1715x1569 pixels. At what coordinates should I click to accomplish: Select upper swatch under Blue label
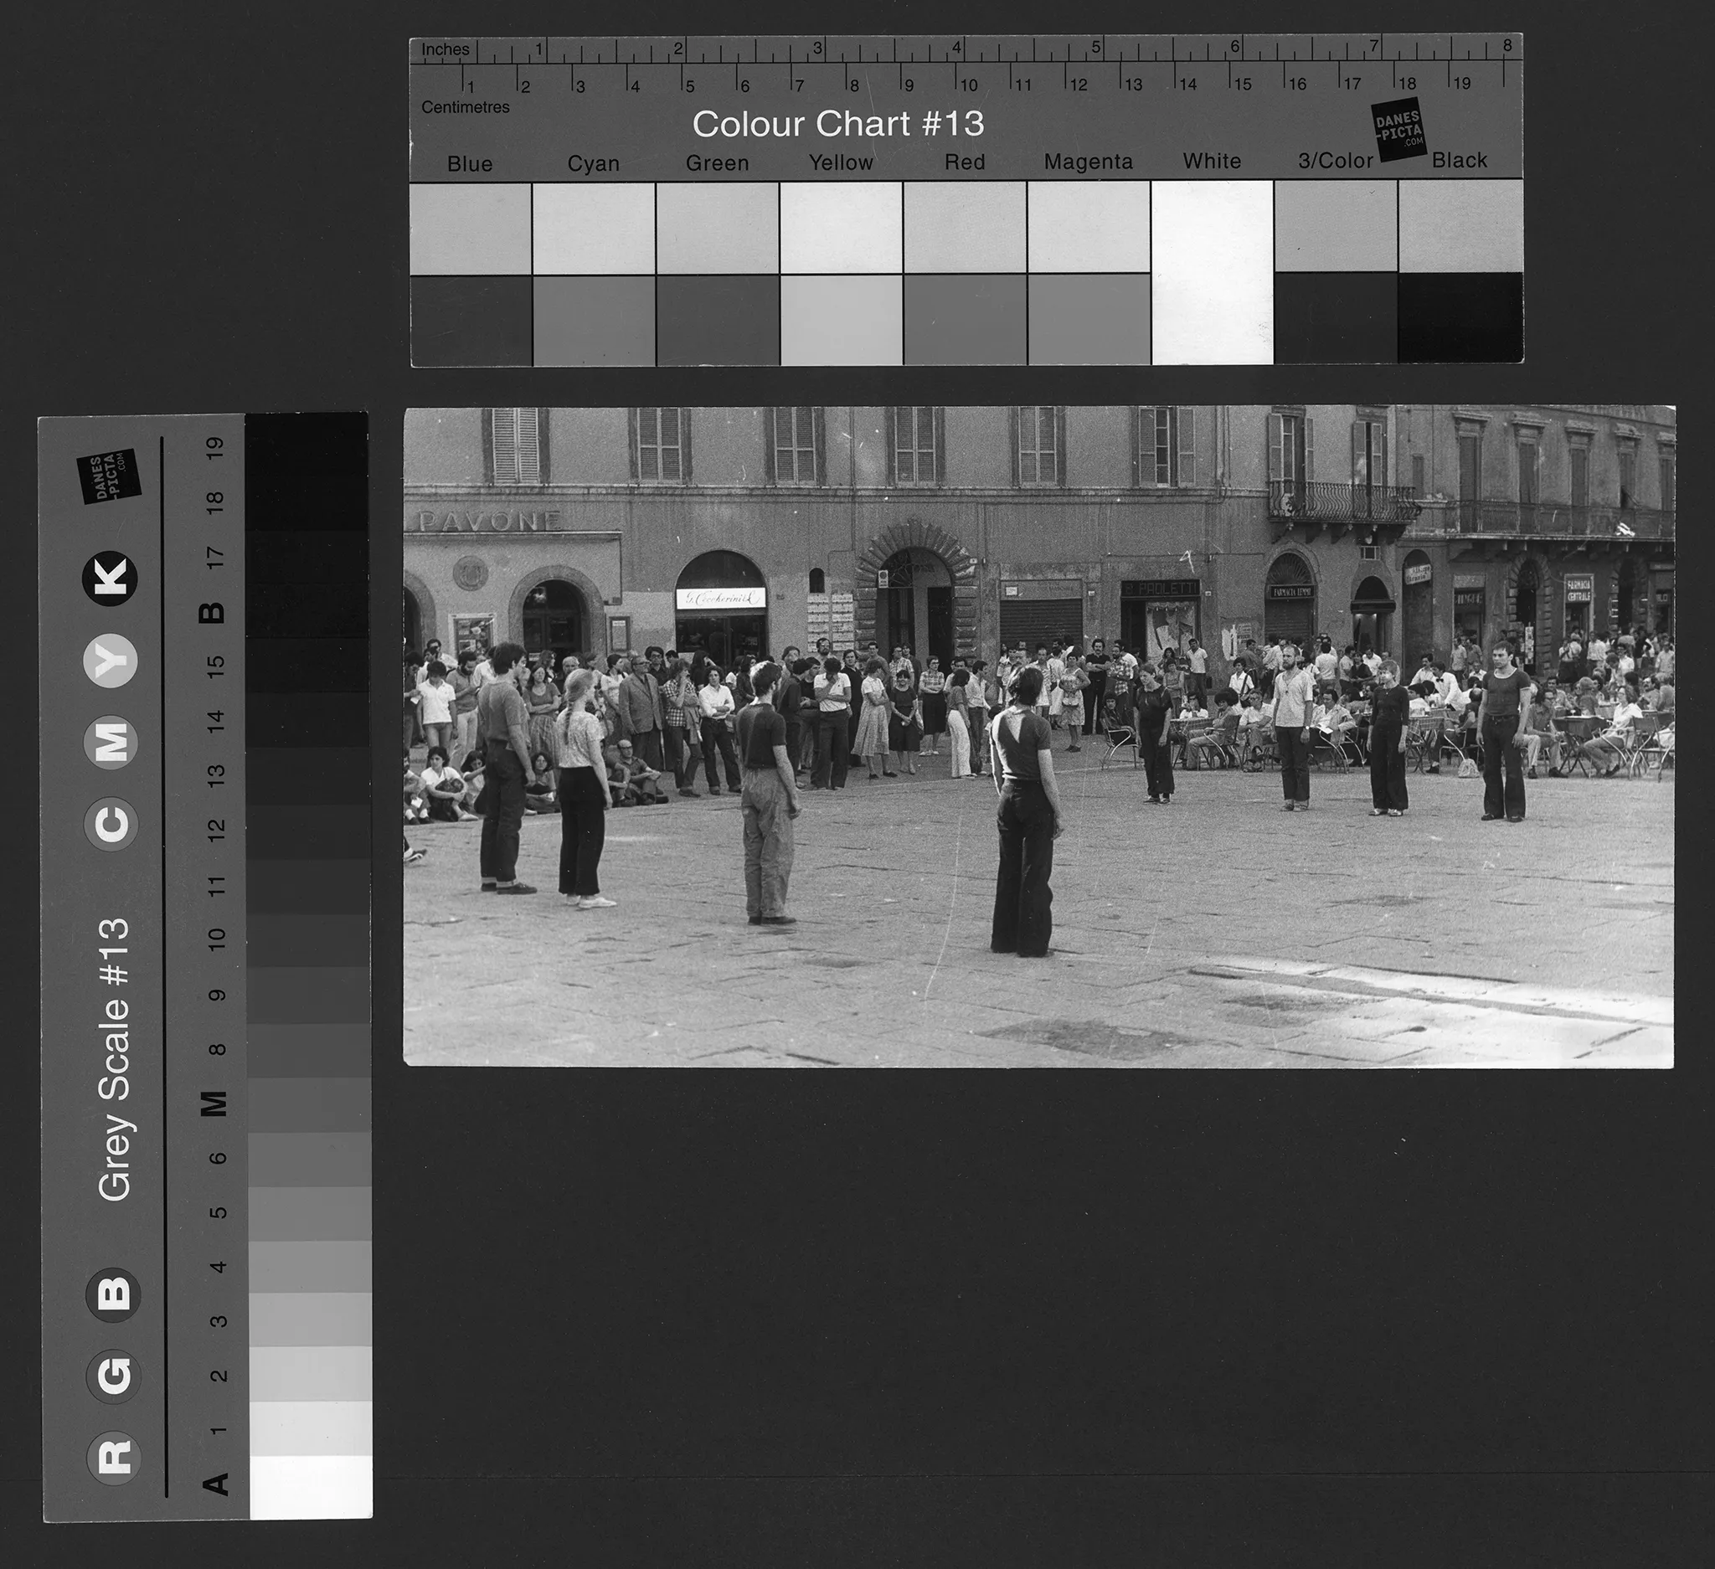tap(471, 228)
